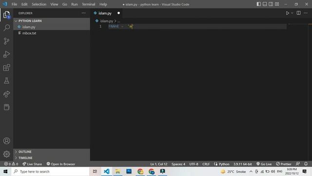Image resolution: width=312 pixels, height=176 pixels.
Task: Open the Extensions view
Action: coord(6,67)
